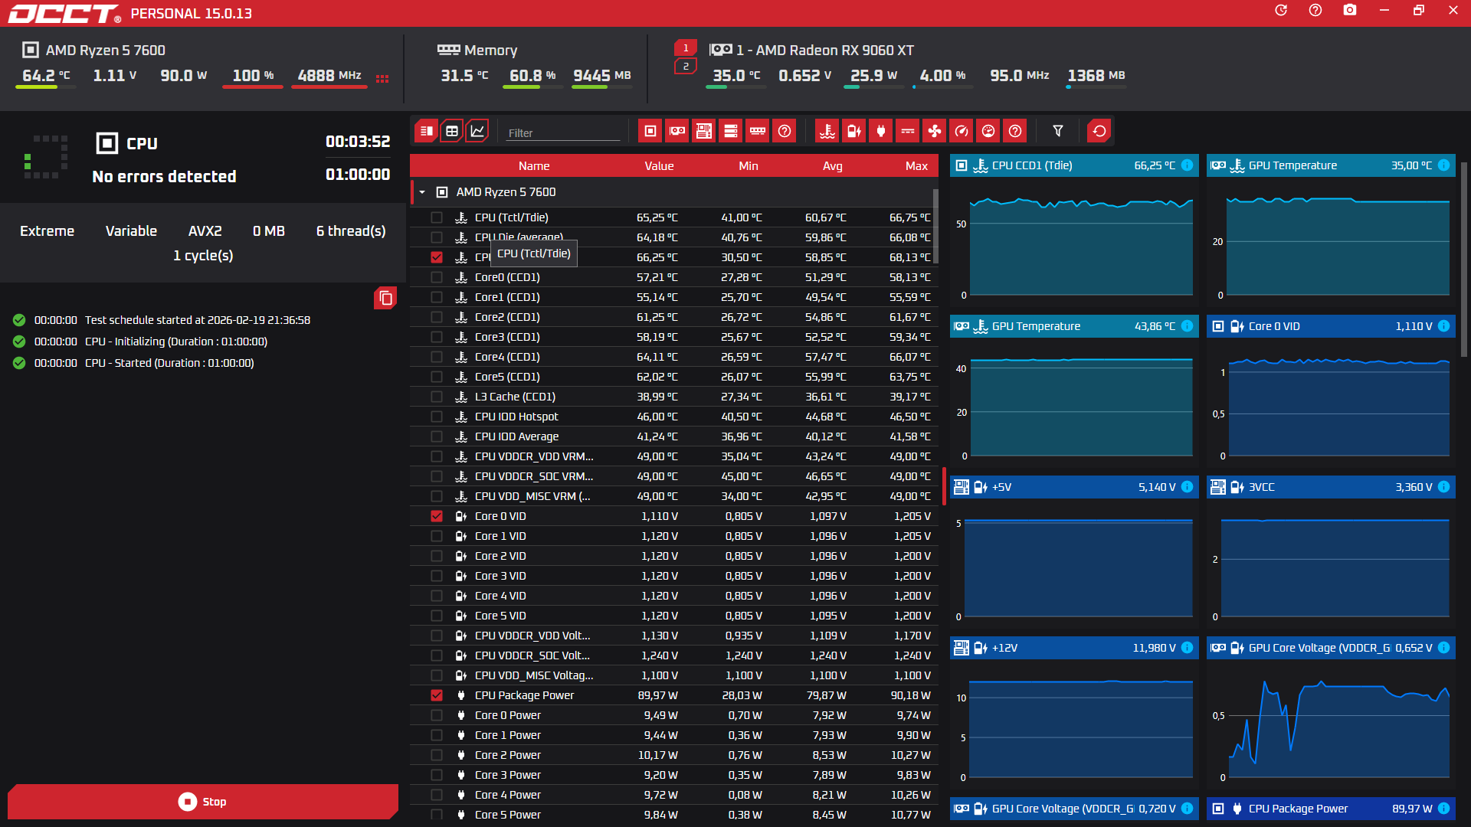The height and width of the screenshot is (827, 1471).
Task: Select GPU tab number 1
Action: pyautogui.click(x=686, y=47)
